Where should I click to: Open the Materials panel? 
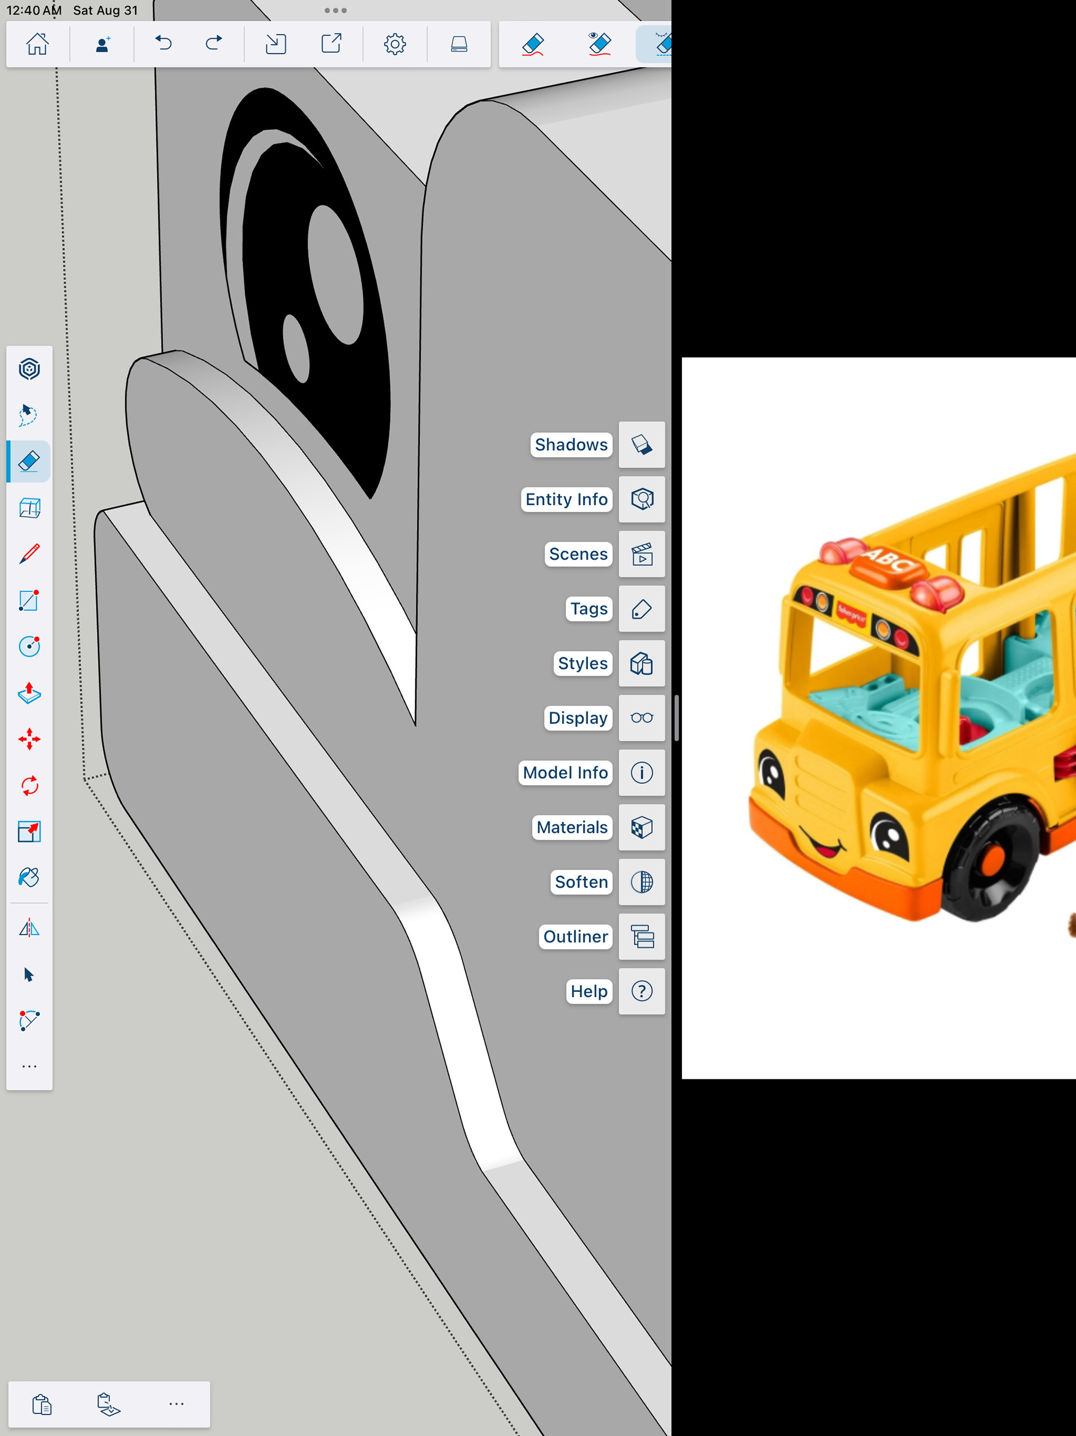641,827
